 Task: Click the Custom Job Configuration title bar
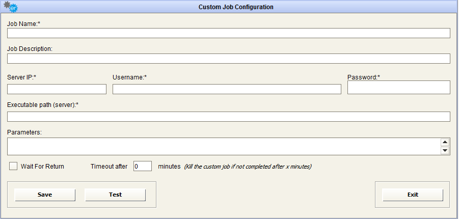click(235, 7)
